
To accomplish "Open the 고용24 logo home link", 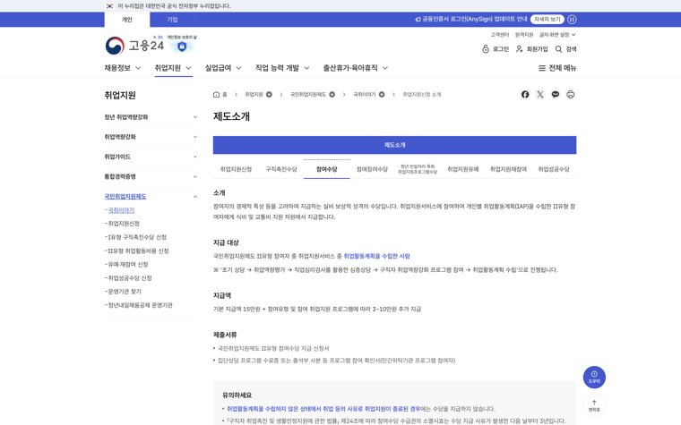I will click(134, 45).
